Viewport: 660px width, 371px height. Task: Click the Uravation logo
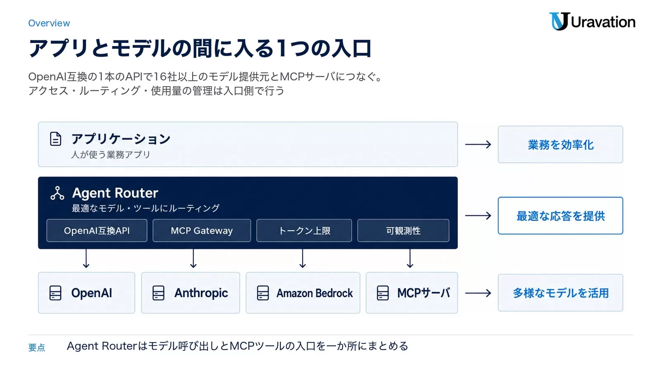(592, 21)
